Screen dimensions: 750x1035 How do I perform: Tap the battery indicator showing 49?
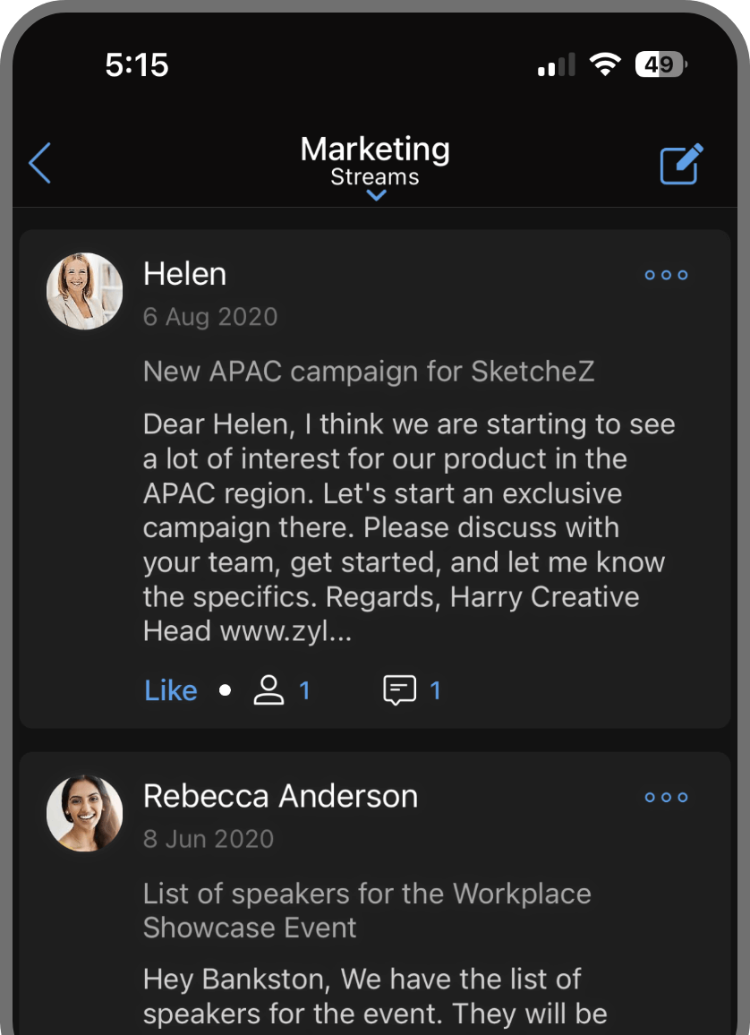pos(660,64)
